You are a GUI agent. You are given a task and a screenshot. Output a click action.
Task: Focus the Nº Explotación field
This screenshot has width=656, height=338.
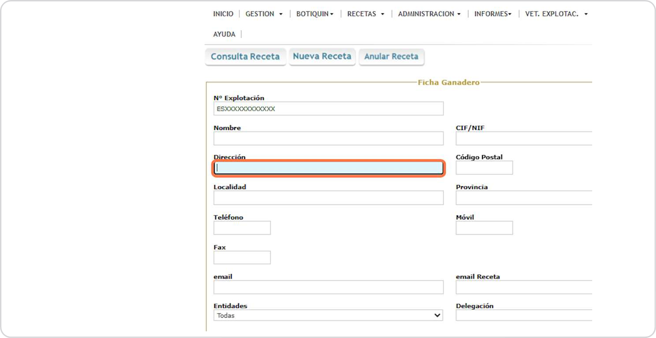pyautogui.click(x=328, y=109)
